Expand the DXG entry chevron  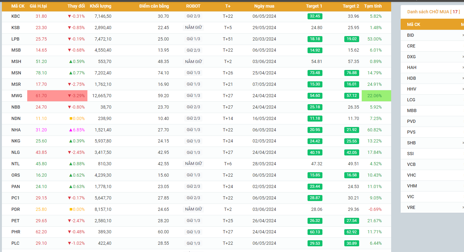pos(463,57)
